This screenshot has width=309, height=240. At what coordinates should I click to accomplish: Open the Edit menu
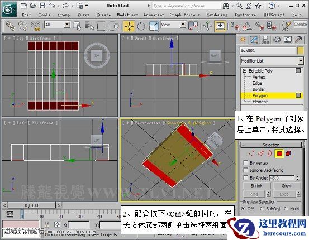click(26, 15)
